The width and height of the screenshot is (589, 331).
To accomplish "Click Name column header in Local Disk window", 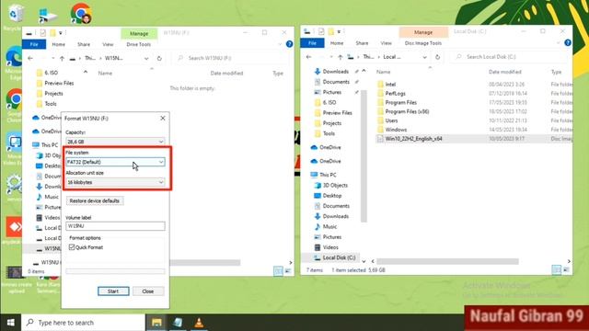I will 384,72.
